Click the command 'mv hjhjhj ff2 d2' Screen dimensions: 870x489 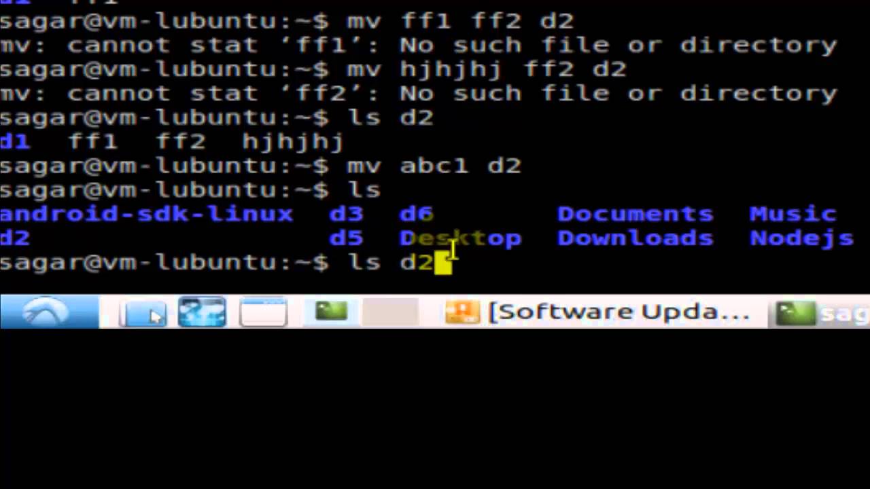[x=486, y=69]
